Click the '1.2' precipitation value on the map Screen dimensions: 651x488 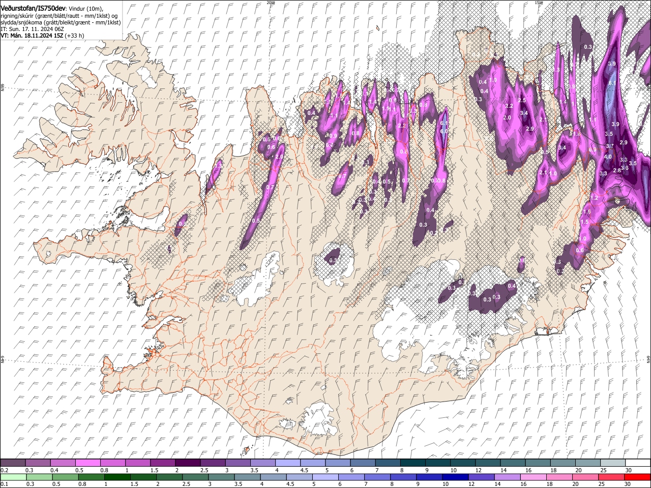tap(594, 198)
